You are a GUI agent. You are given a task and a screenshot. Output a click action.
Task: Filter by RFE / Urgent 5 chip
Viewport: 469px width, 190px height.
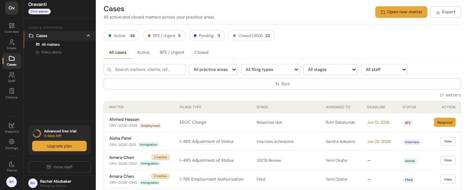point(164,36)
